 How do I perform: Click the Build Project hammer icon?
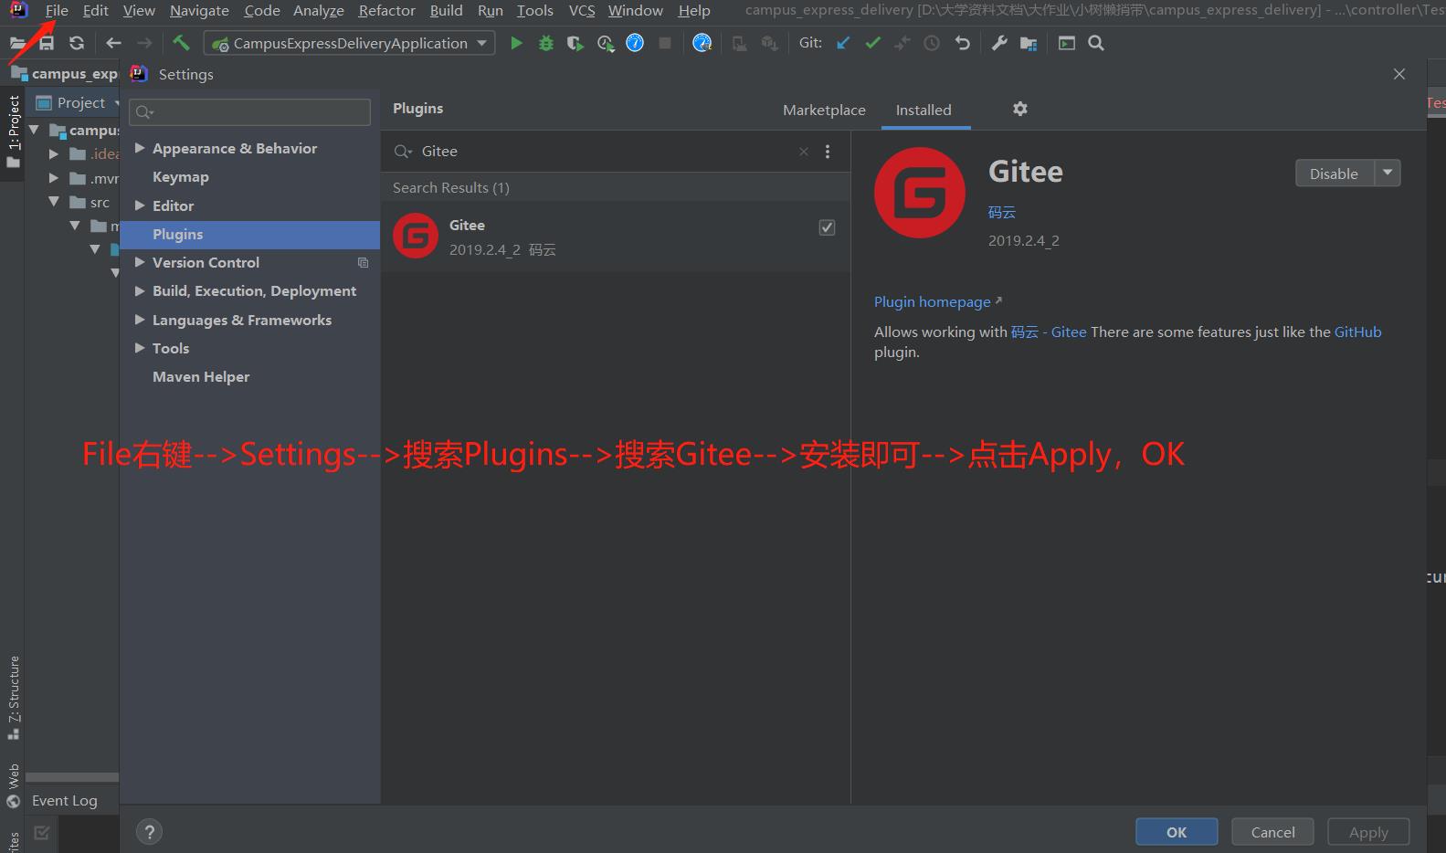tap(181, 42)
